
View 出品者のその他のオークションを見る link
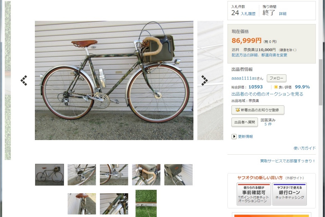(x=267, y=94)
